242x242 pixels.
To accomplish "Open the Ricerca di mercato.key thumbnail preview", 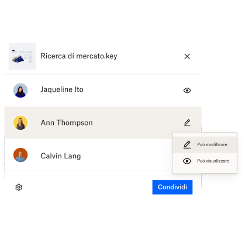I will 22,56.
